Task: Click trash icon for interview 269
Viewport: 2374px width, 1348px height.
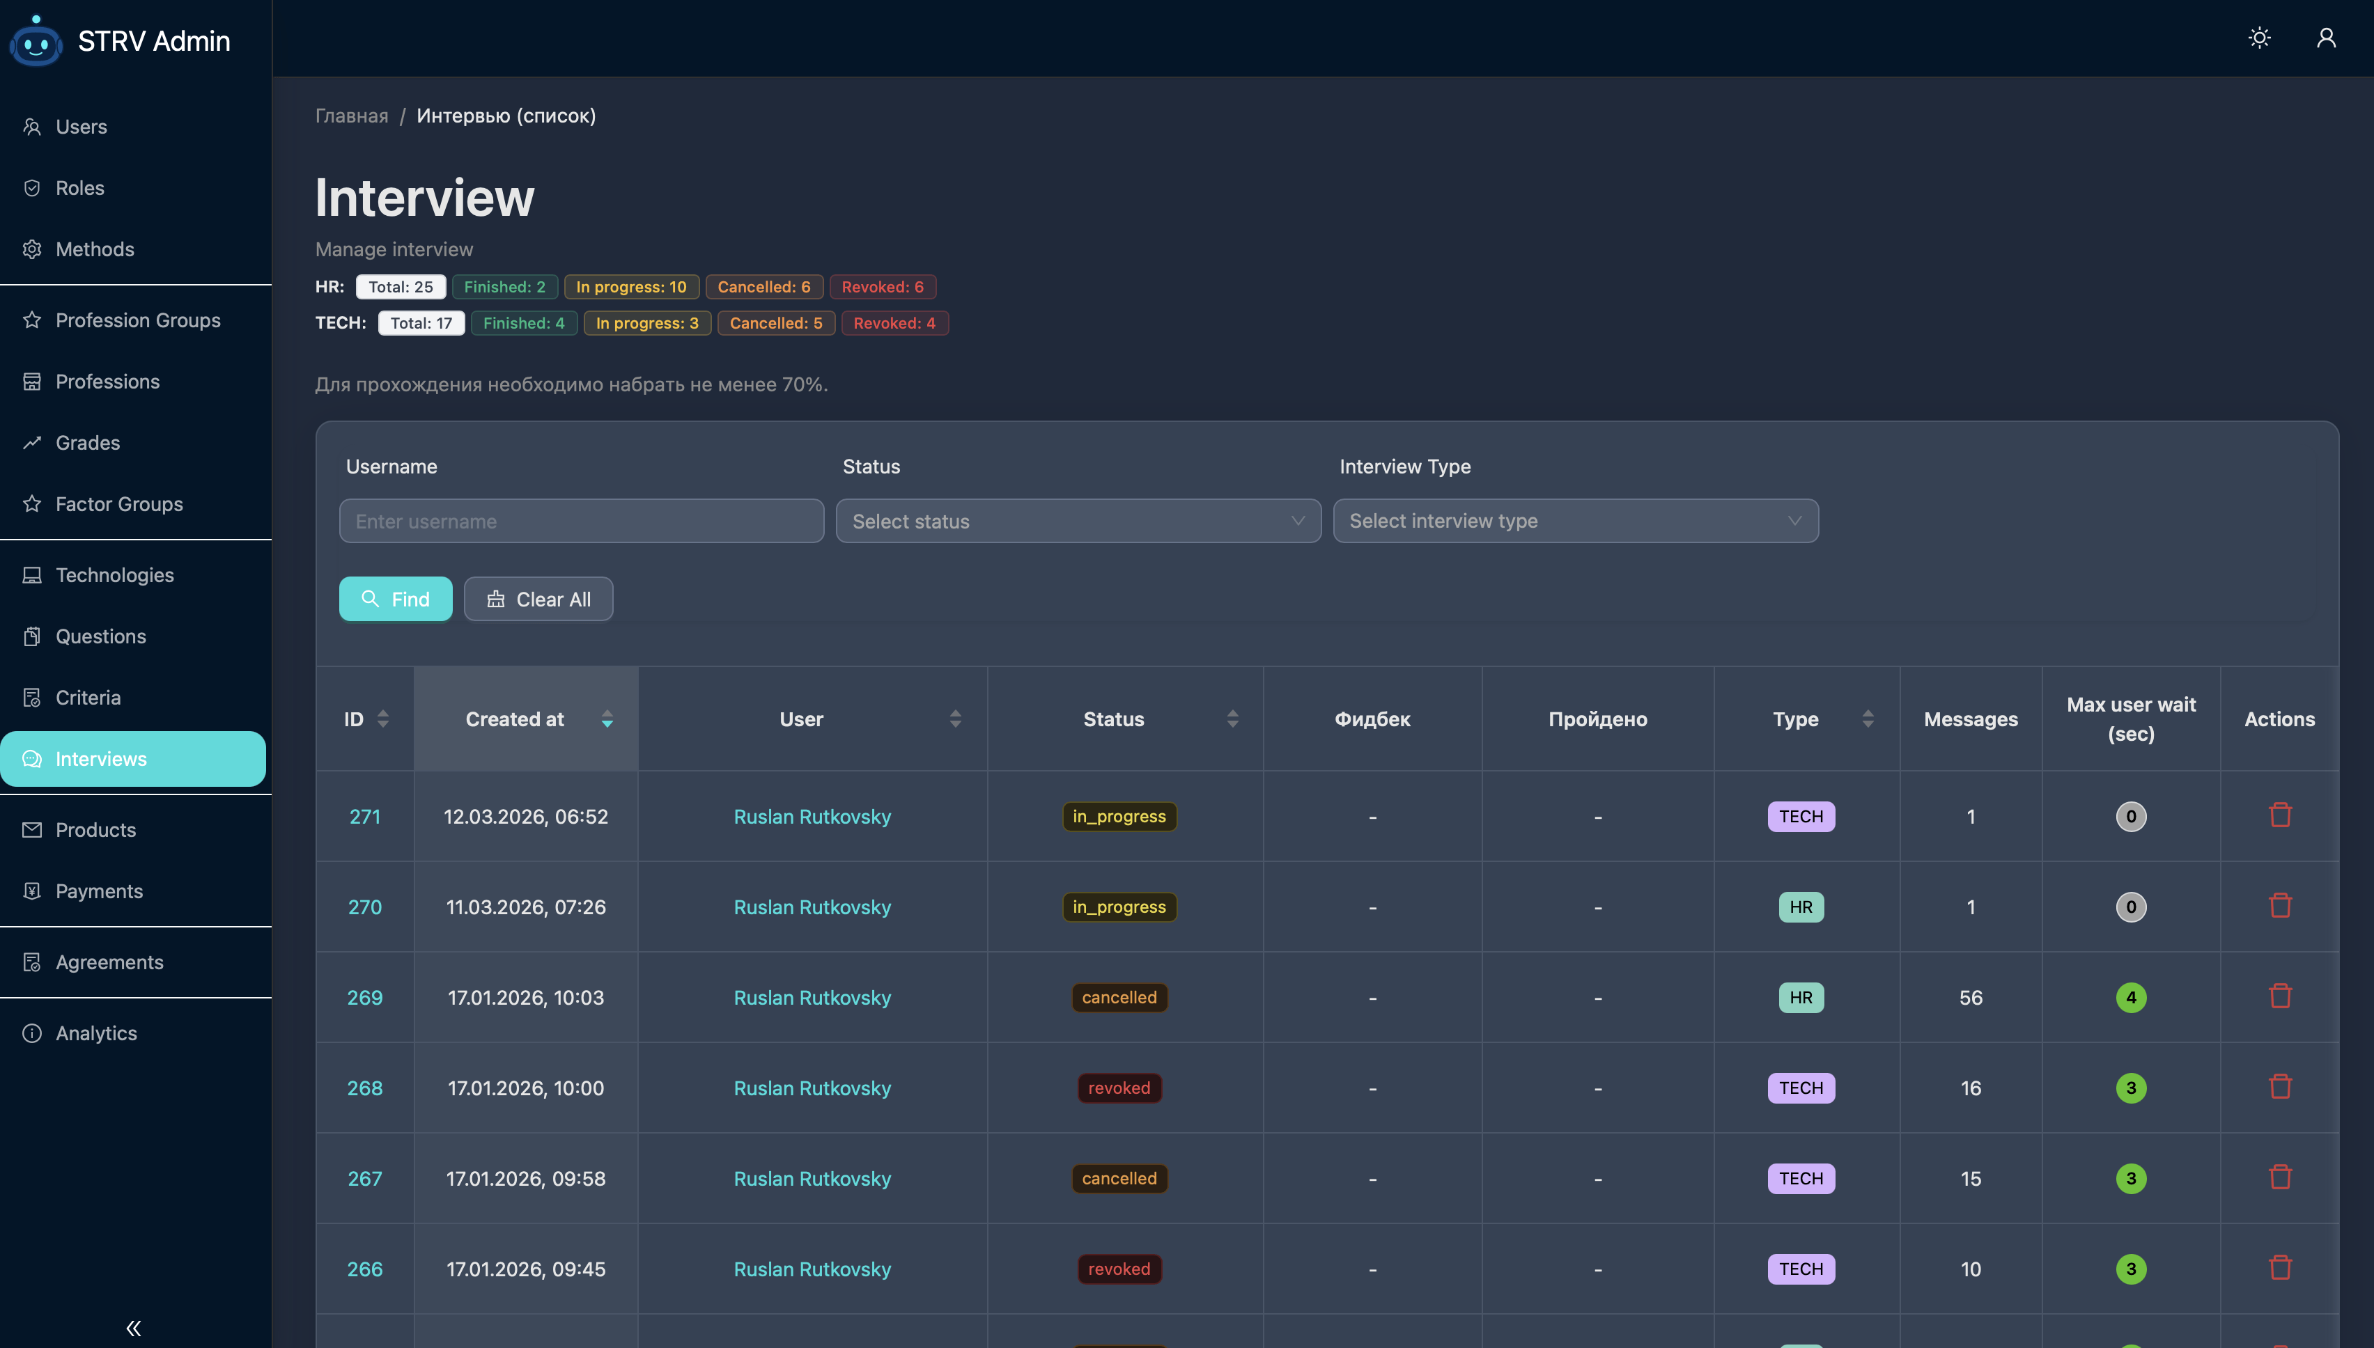Action: [x=2279, y=996]
